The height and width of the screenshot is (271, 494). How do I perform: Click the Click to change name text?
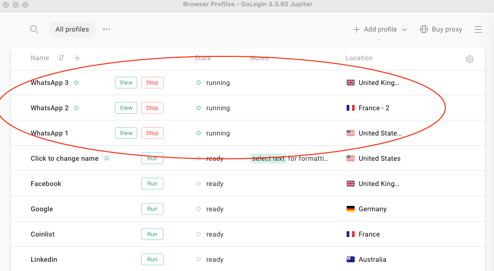click(65, 158)
